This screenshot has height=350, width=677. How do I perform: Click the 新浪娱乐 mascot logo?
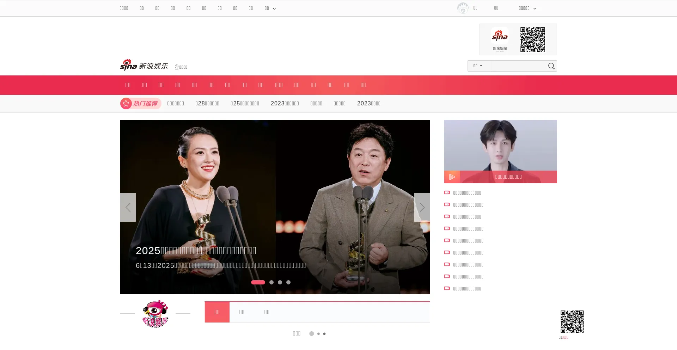point(155,314)
